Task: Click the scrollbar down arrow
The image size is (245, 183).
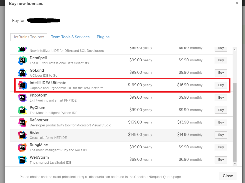Action: [235, 164]
